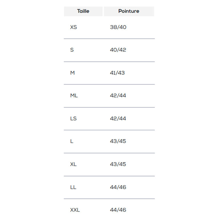Click the 43/45 value in XL row
Screen dimensions: 220x220
[118, 164]
